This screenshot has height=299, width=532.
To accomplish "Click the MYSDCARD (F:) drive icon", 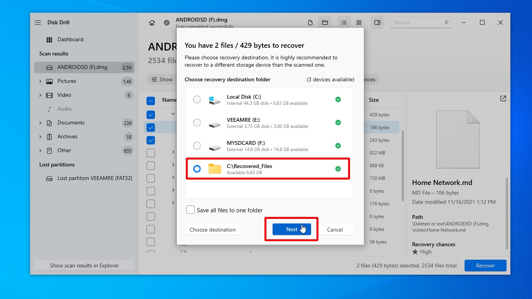I will [214, 147].
